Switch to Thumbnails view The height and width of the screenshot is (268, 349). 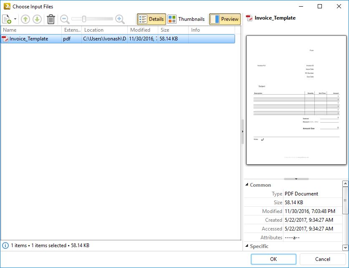tap(187, 19)
